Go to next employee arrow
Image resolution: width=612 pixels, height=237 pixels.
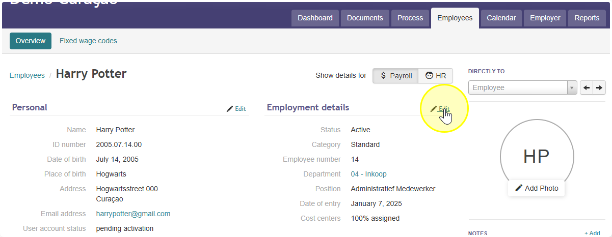[x=599, y=87]
